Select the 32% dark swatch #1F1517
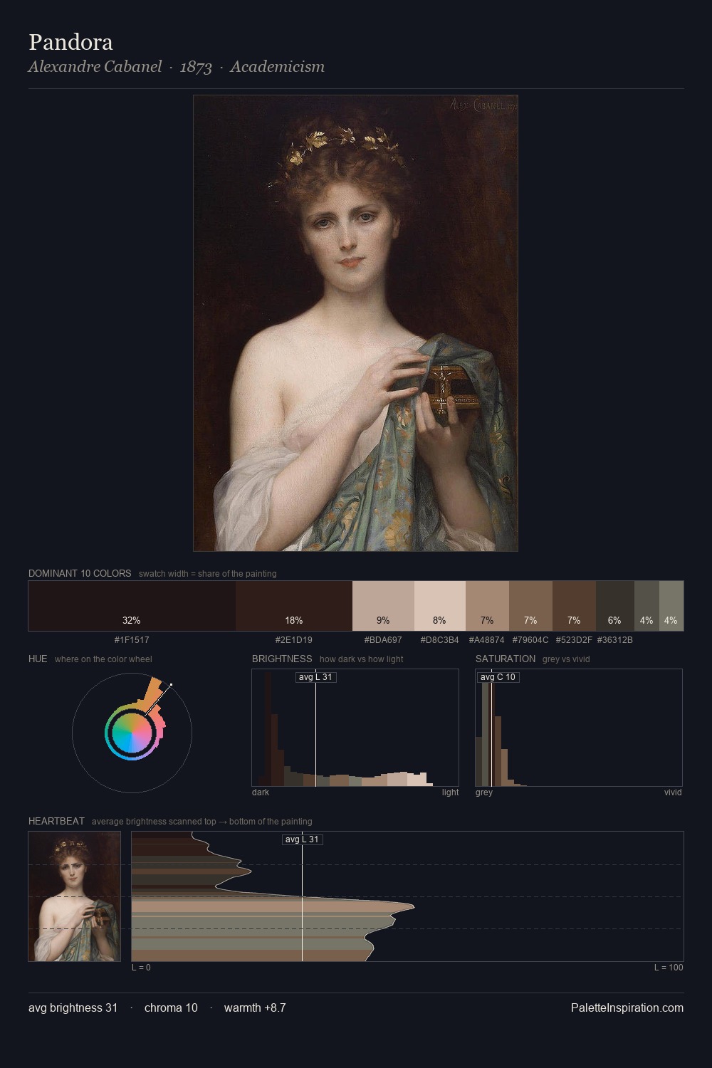The width and height of the screenshot is (712, 1068). (x=132, y=606)
